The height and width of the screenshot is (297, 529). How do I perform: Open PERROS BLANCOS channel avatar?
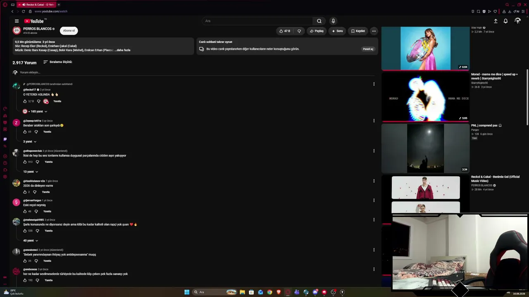click(x=17, y=31)
